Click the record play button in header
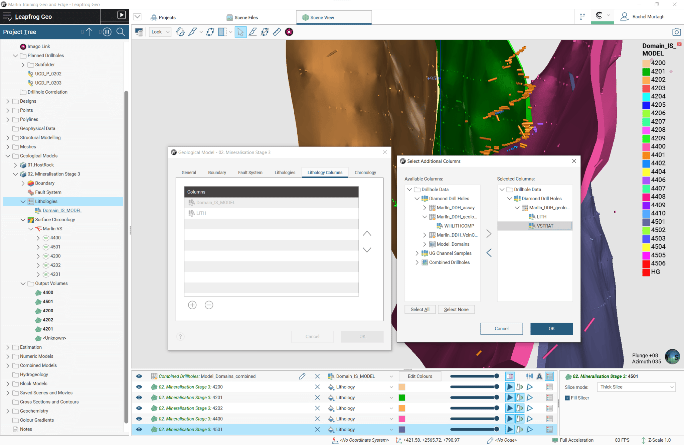 (x=122, y=15)
